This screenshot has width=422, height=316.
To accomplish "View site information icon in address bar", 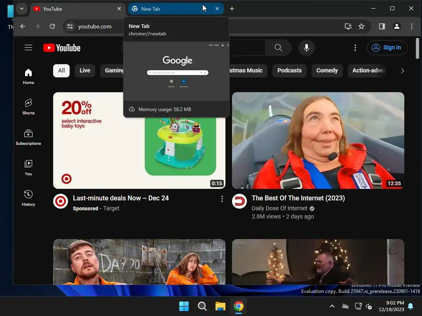I will point(70,26).
